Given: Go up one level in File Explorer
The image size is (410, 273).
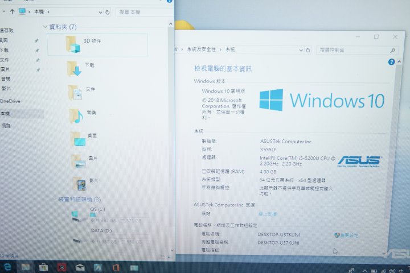Looking at the screenshot, I should 12,11.
